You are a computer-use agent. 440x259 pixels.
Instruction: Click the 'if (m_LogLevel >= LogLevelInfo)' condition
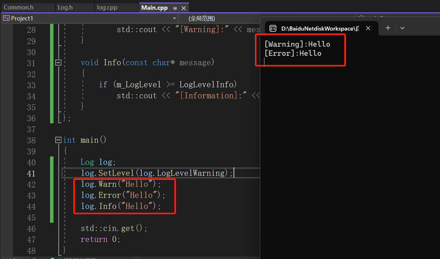click(x=168, y=84)
